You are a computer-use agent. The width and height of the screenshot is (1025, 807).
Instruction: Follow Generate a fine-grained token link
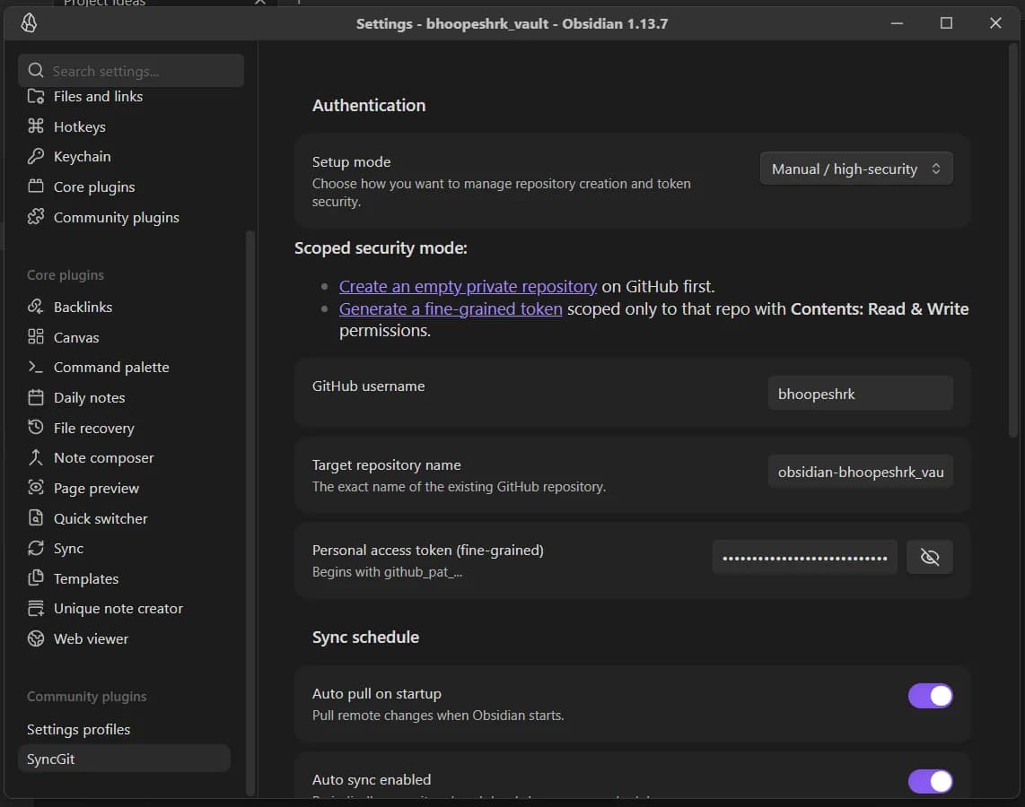pyautogui.click(x=451, y=308)
